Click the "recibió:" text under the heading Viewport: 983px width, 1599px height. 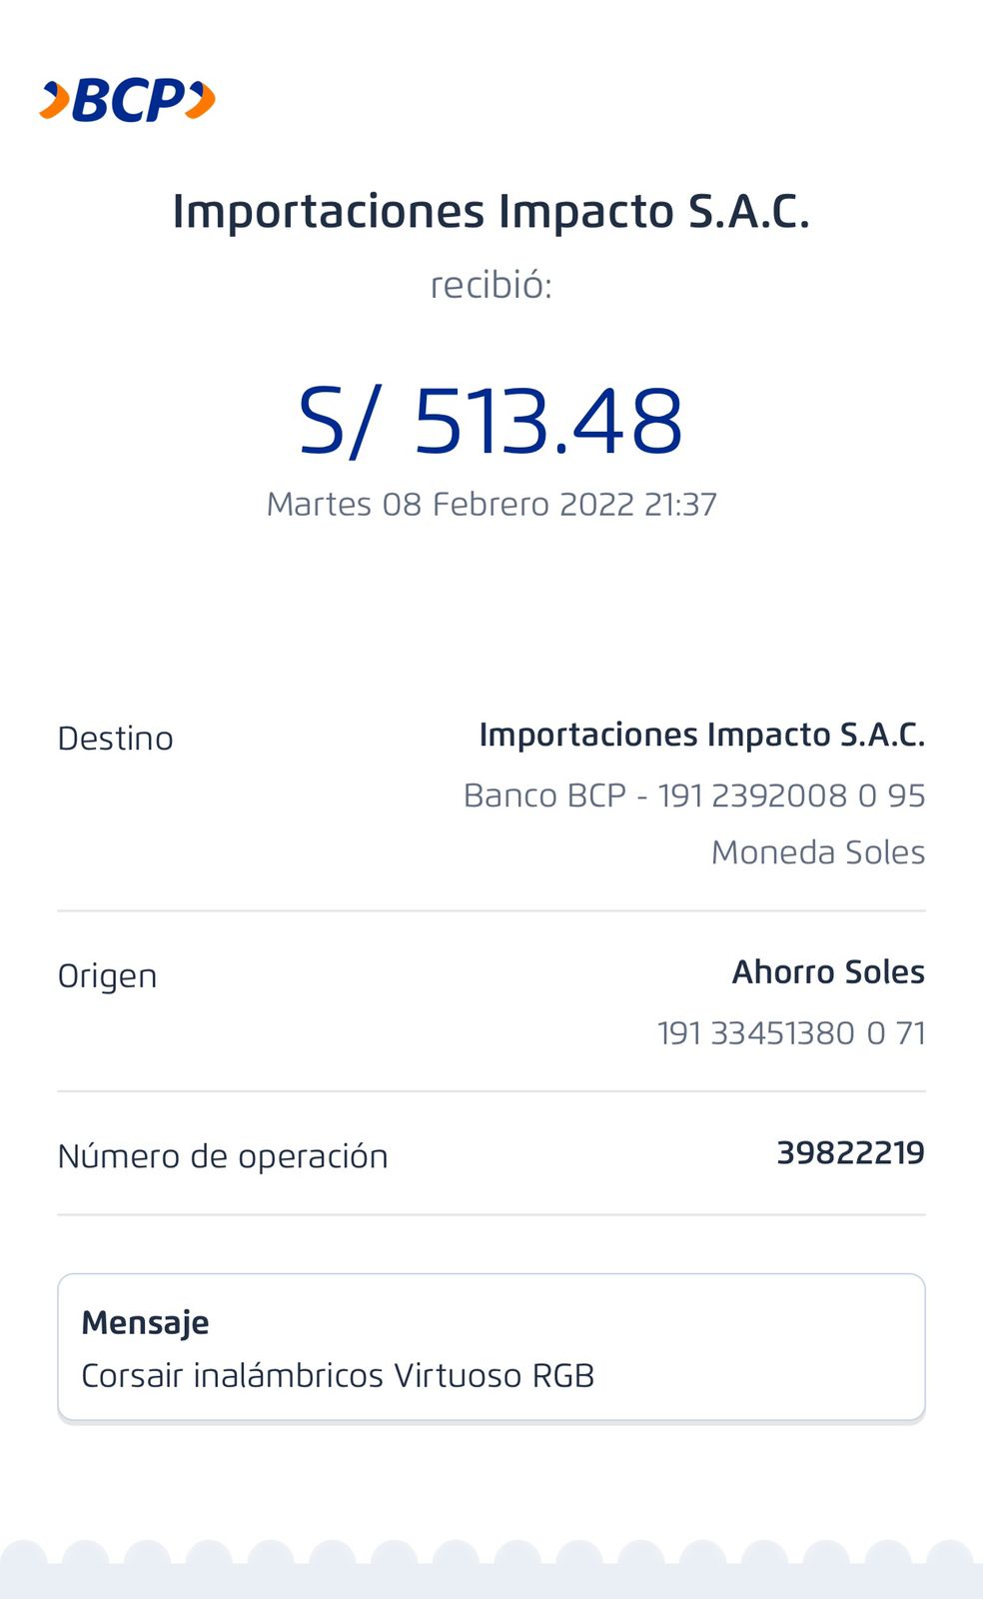pos(491,286)
